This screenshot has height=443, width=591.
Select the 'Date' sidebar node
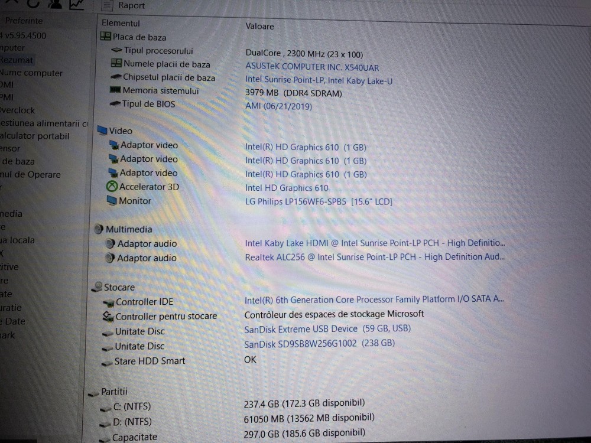coord(13,321)
